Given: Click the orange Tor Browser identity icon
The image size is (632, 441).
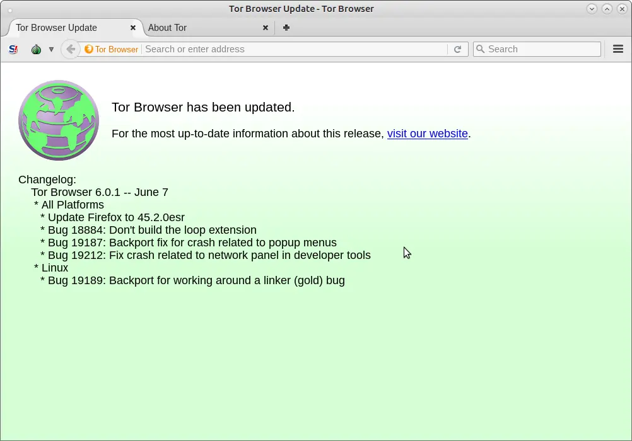Looking at the screenshot, I should [89, 49].
